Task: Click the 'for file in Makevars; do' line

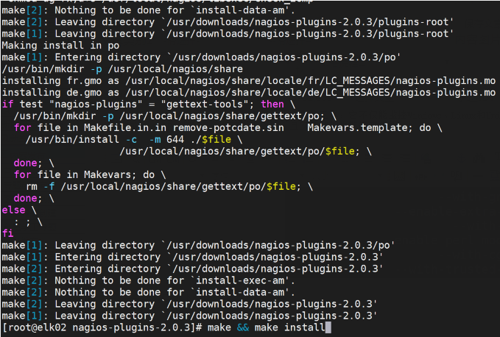Action: (x=90, y=175)
